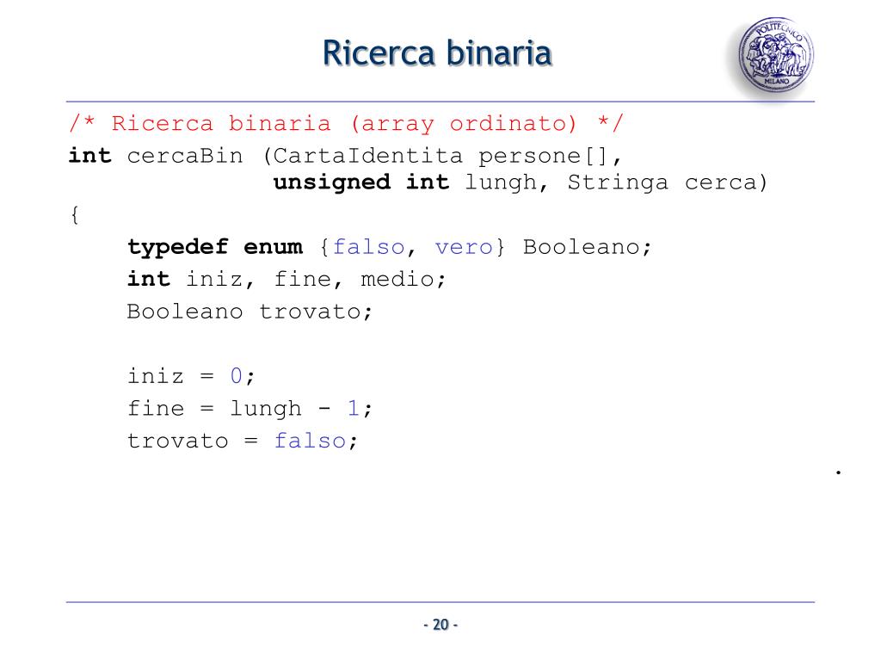Click the function name 'cercaBin'

pos(185,156)
